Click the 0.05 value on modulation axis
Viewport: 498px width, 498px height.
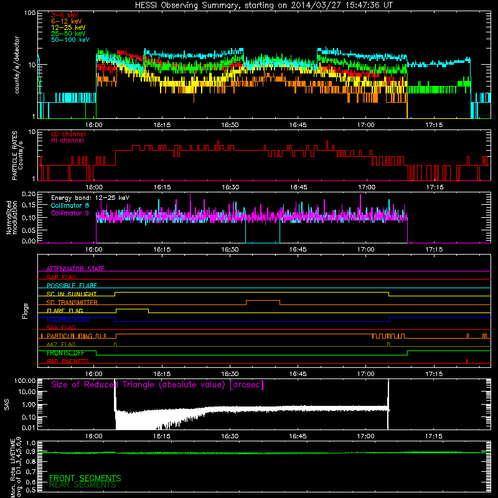coord(29,230)
